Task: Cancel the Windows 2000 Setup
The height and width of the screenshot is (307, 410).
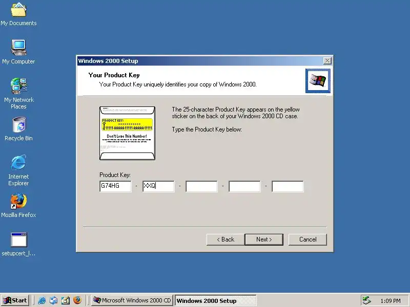Action: pyautogui.click(x=308, y=239)
